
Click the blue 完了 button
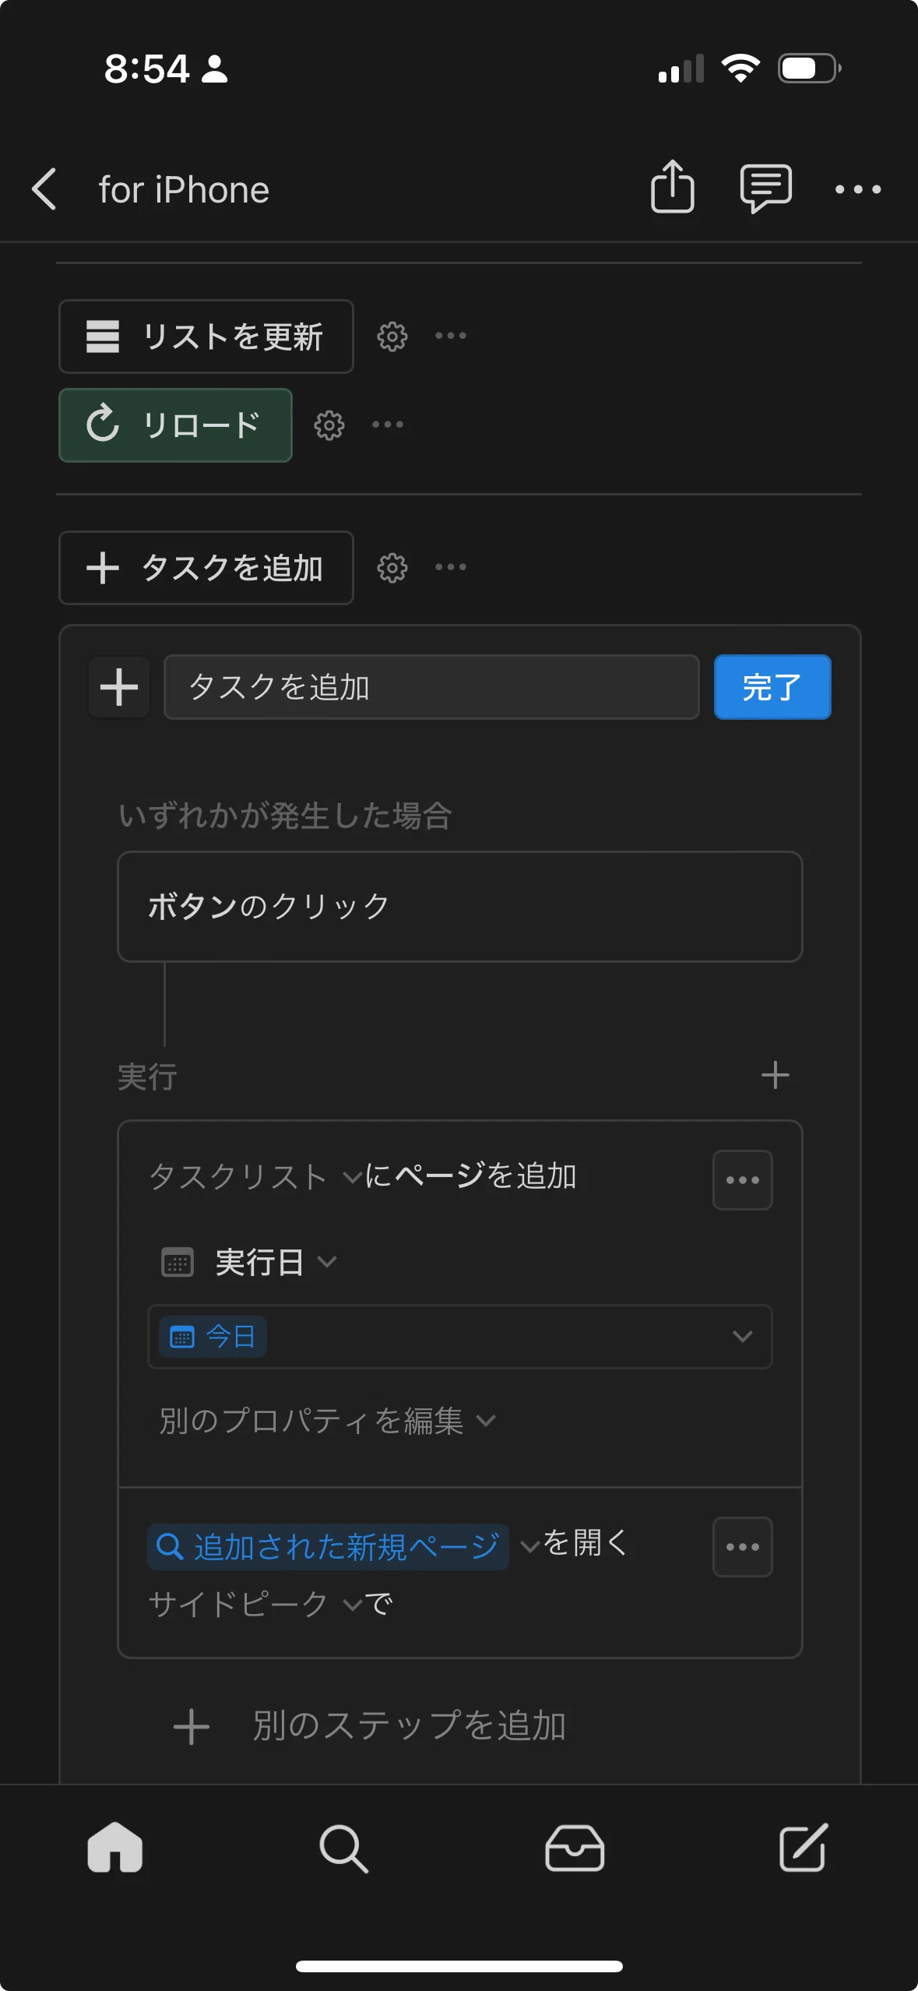point(772,687)
